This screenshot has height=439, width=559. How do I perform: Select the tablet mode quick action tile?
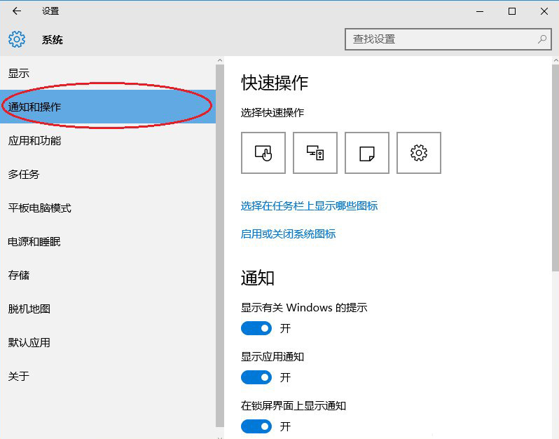[263, 153]
